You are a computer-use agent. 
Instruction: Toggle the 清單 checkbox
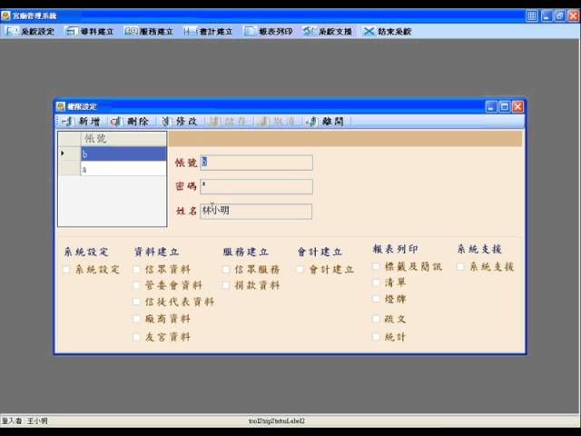[376, 282]
